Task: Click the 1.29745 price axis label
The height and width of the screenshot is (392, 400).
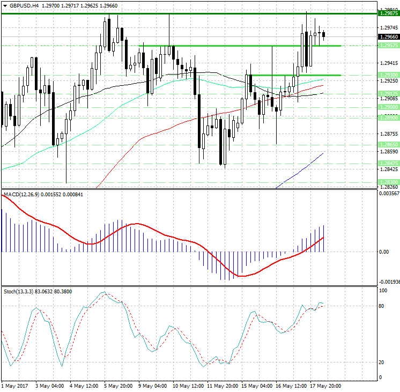Action: click(x=388, y=28)
